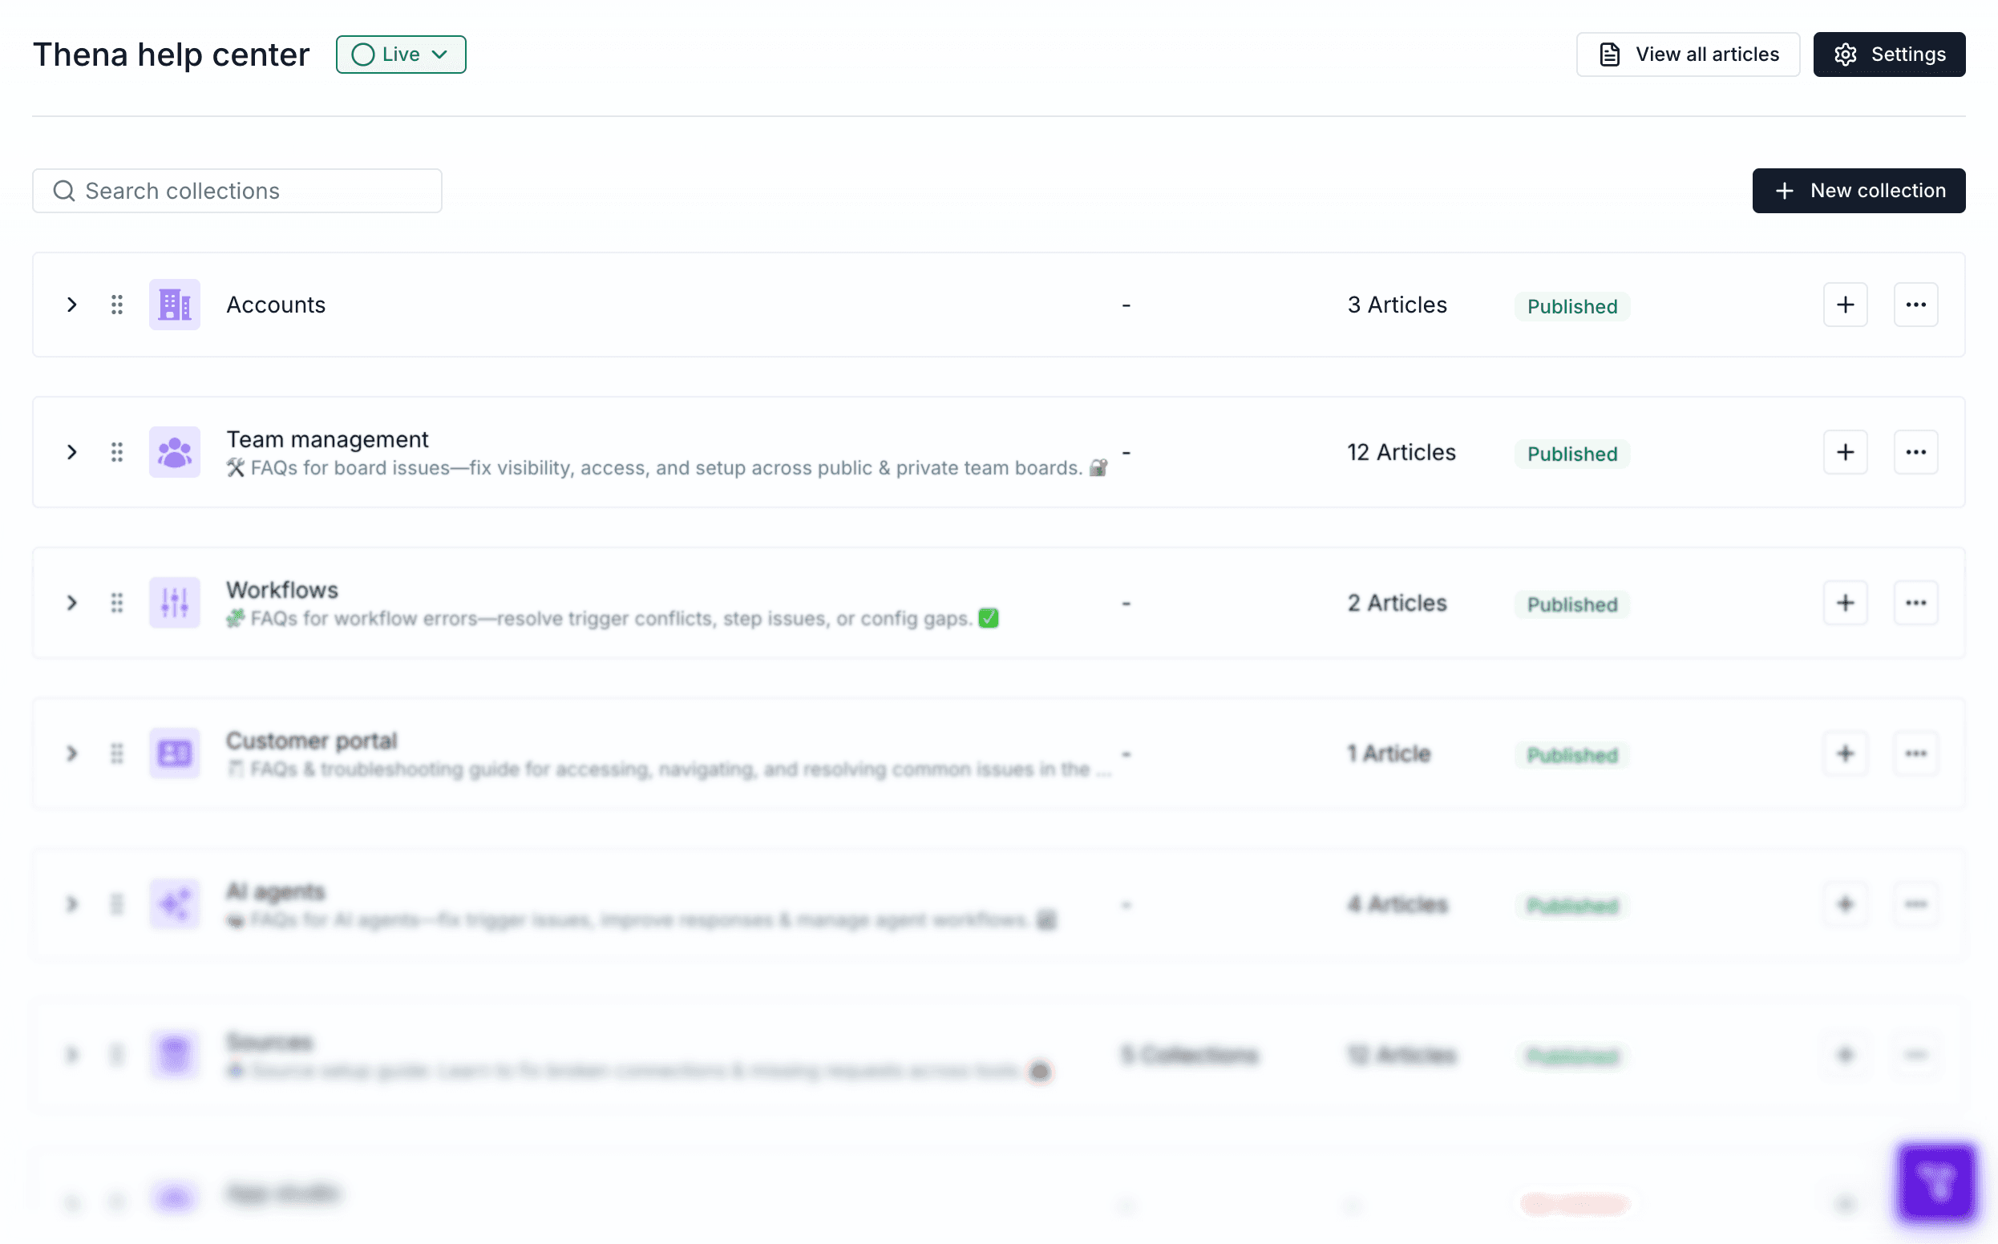Expand the Accounts collection
The image size is (1998, 1244).
(72, 305)
